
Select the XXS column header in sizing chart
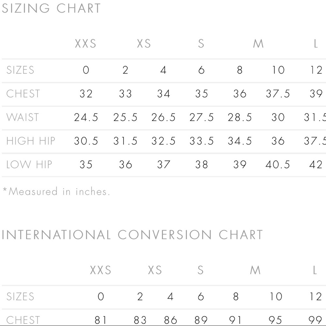pos(85,44)
